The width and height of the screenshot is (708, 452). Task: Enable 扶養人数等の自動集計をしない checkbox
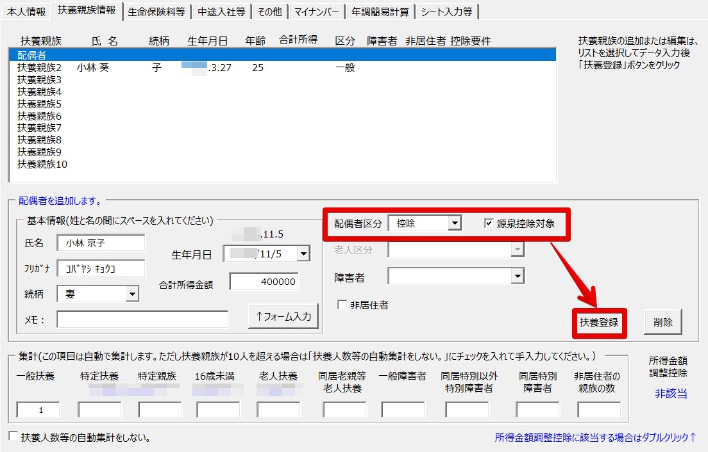(x=13, y=437)
